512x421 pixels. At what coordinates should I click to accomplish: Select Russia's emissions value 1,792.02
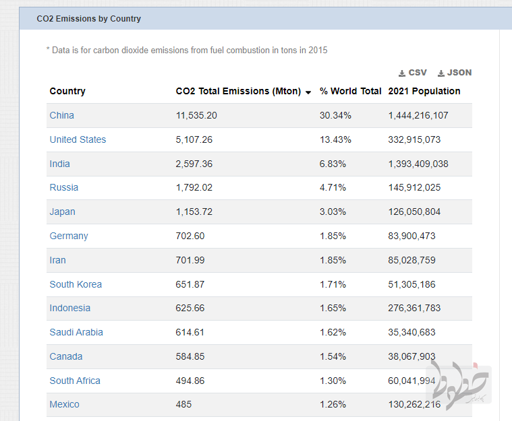coord(194,187)
